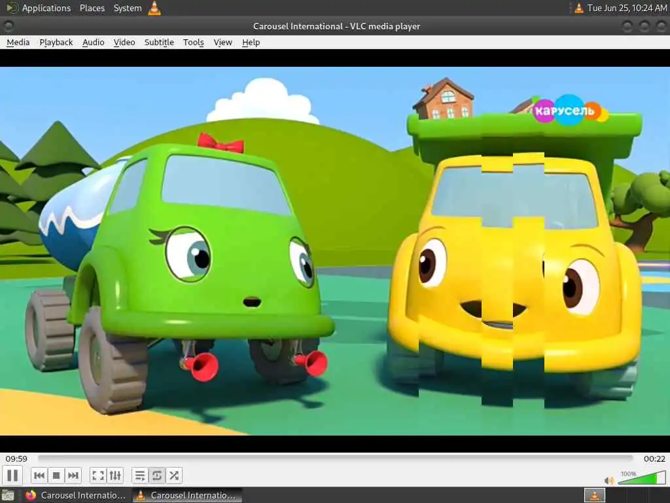
Task: Adjust the volume slider
Action: 642,478
